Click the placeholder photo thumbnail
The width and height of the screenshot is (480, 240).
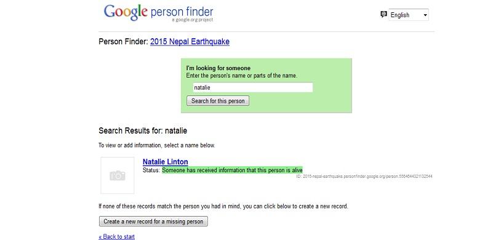pos(118,175)
